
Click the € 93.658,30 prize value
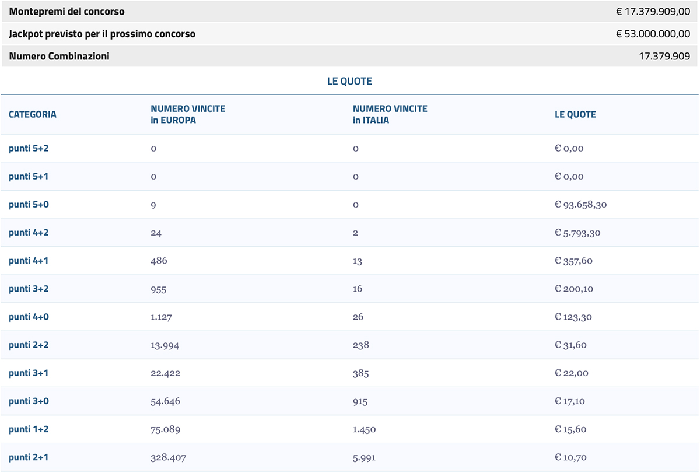[x=580, y=205]
